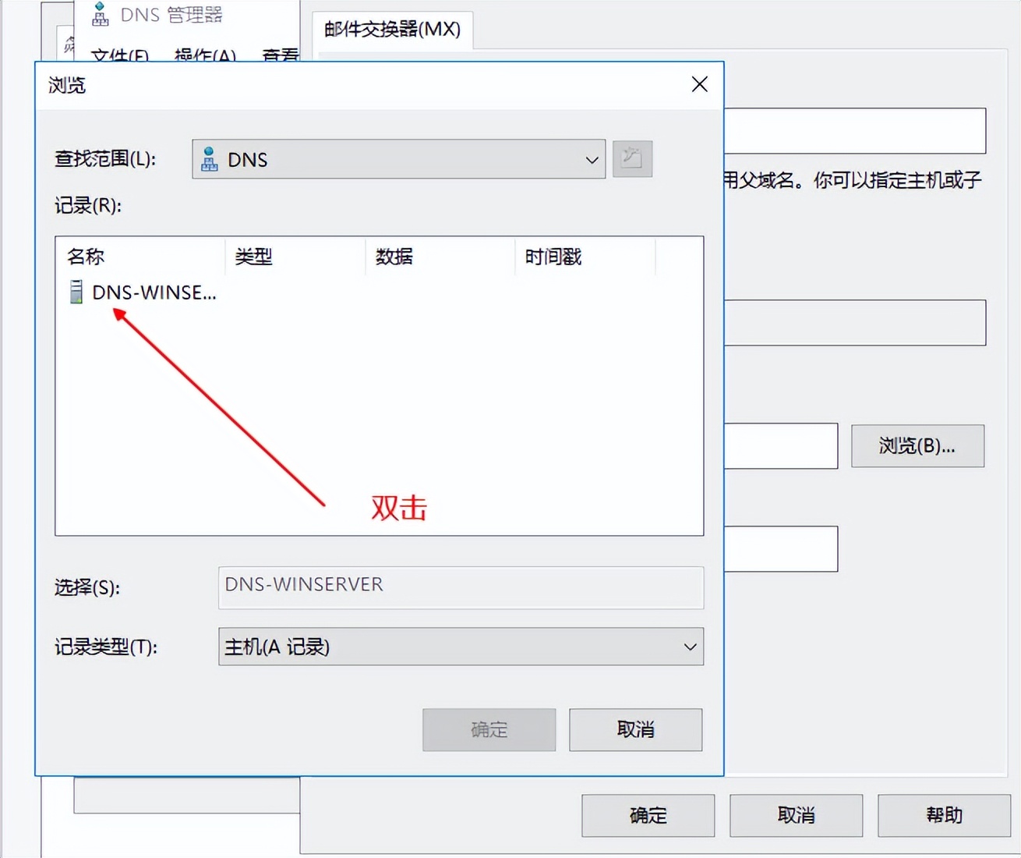Click the 类型 column header
The width and height of the screenshot is (1021, 858).
click(x=253, y=256)
